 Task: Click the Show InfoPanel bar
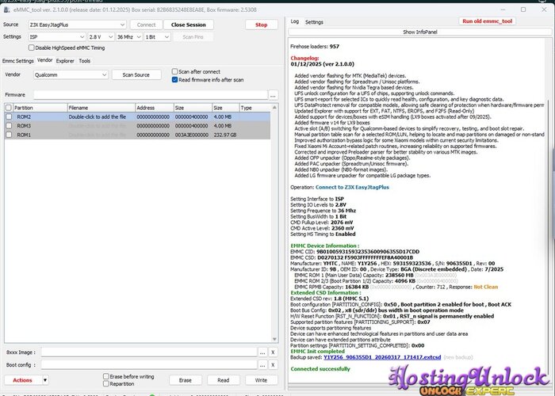pos(419,32)
